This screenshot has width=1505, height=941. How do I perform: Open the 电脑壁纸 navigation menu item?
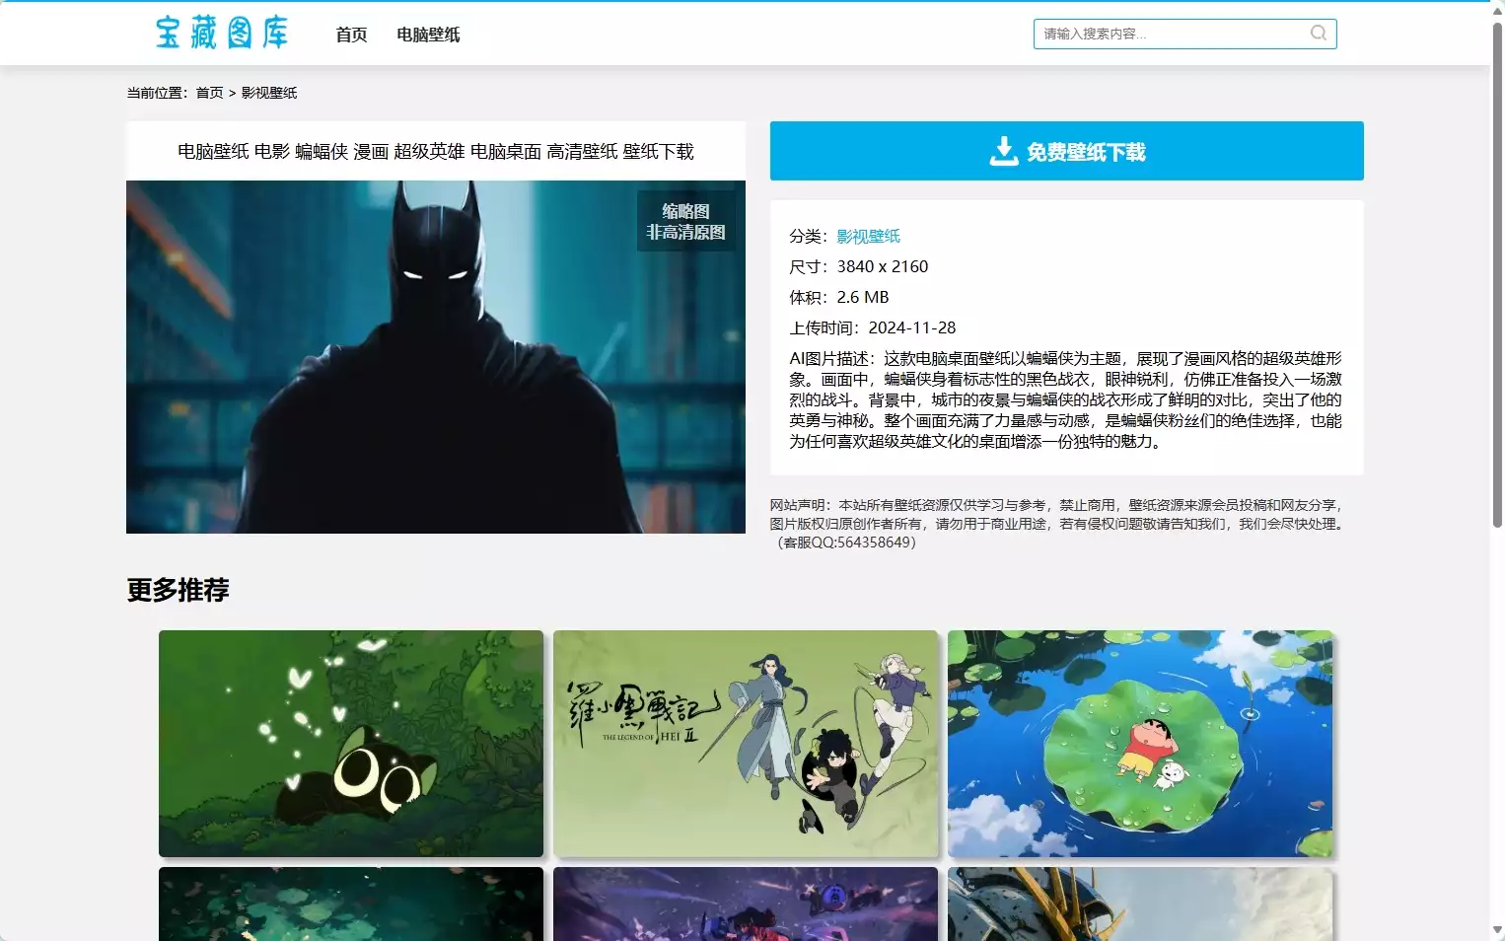click(x=428, y=35)
